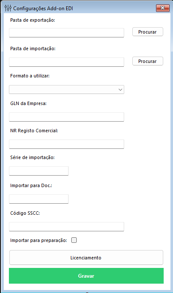Screen dimensions: 173x293
Task: Focus the Pasta de exportação text field
Action: 67,33
